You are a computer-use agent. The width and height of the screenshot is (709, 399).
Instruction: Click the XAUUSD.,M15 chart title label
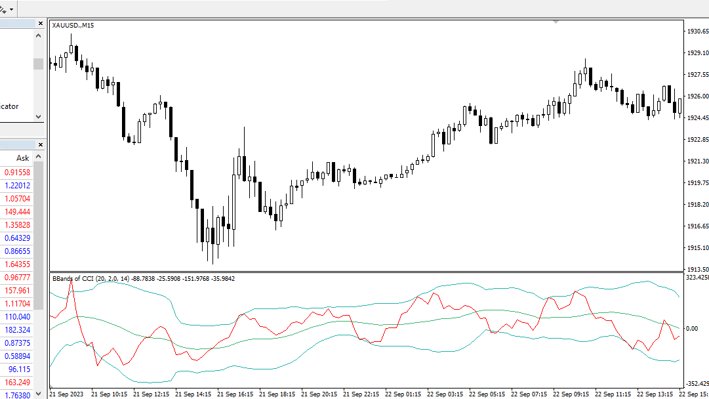tap(73, 26)
